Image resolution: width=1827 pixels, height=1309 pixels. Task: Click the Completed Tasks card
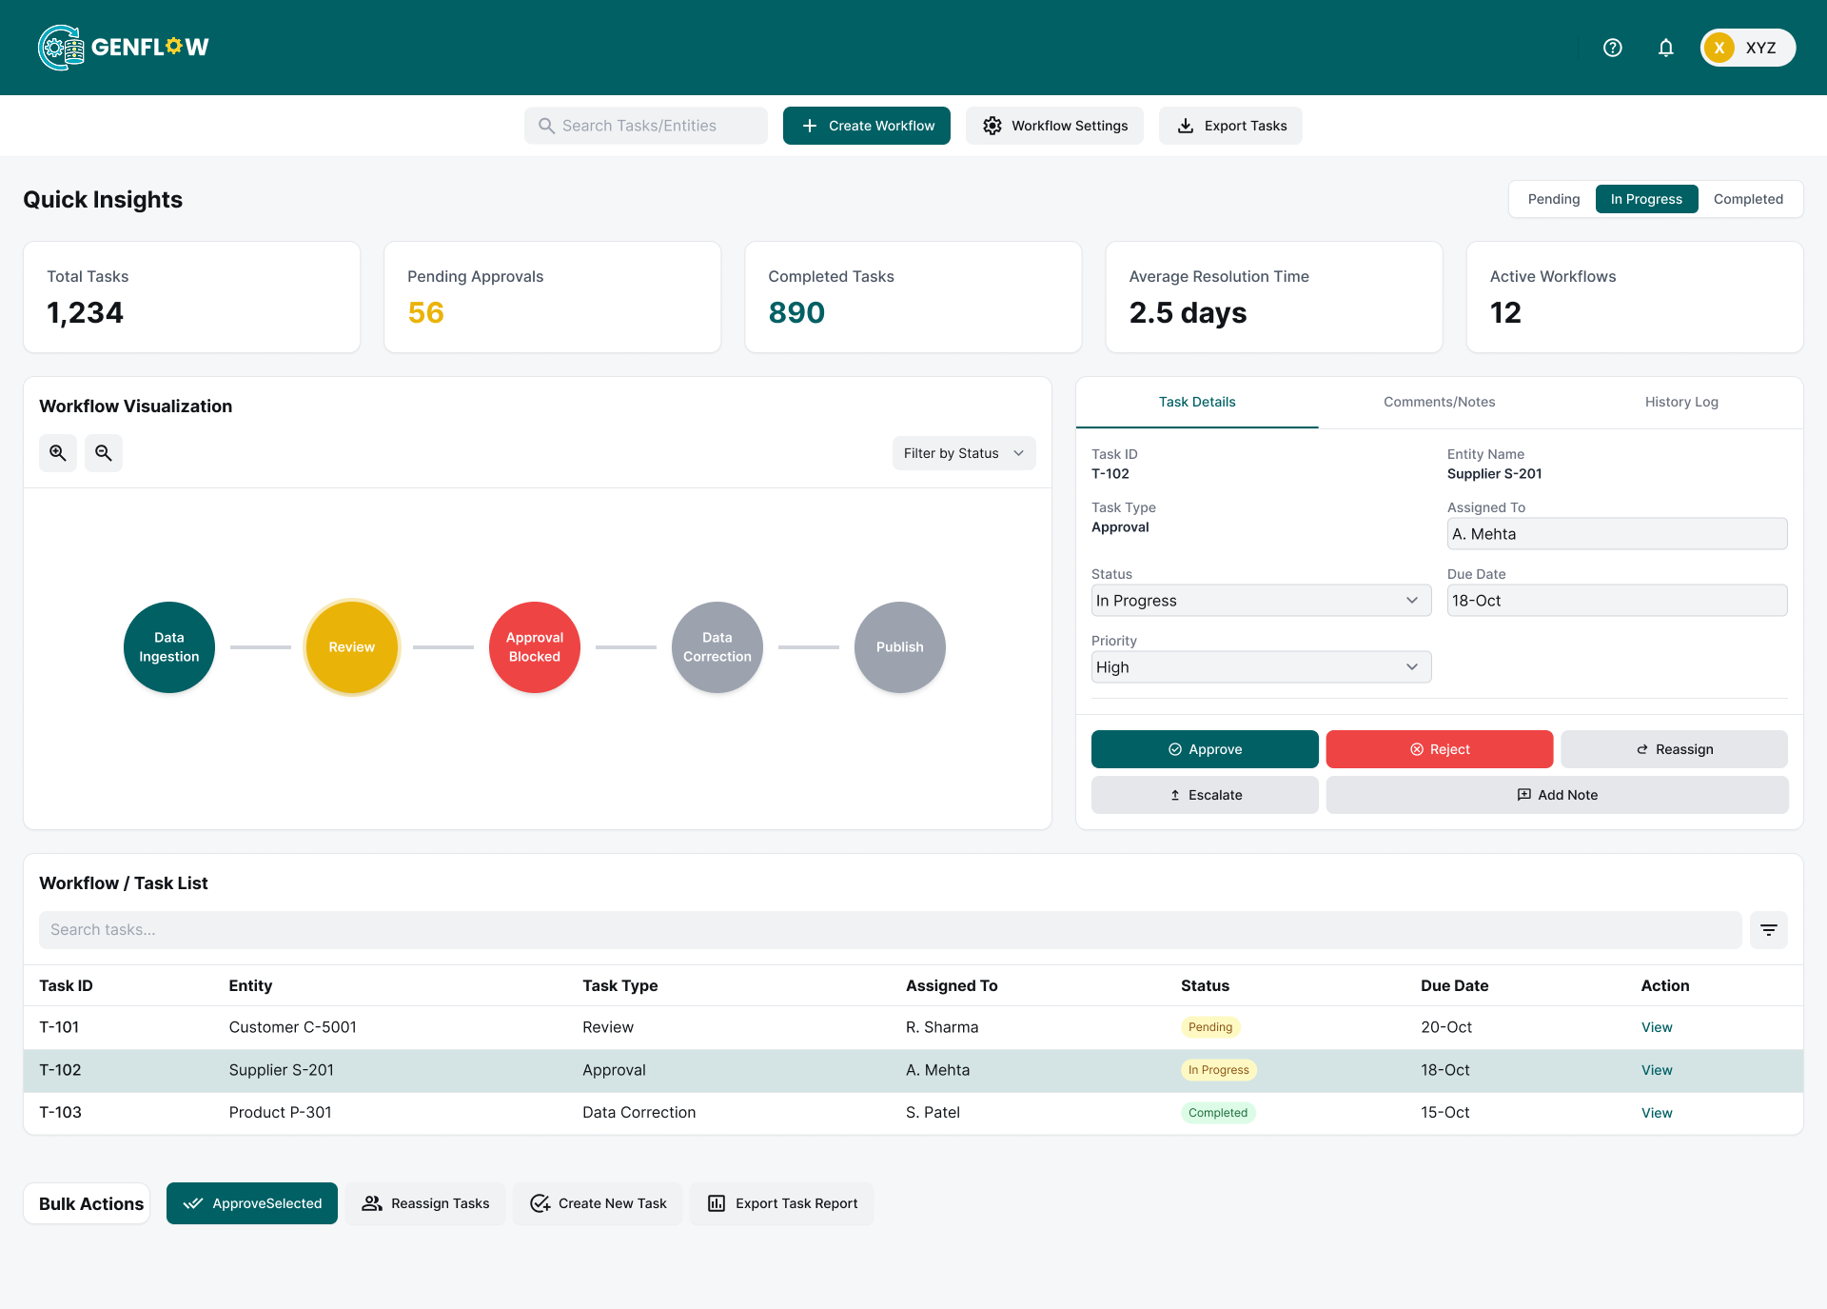pyautogui.click(x=913, y=297)
